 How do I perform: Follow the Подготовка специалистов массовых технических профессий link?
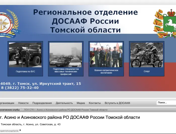click(66, 72)
